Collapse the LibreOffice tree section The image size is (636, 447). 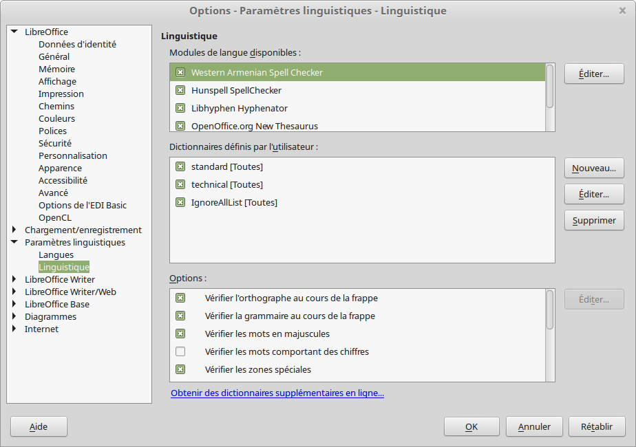pos(14,31)
